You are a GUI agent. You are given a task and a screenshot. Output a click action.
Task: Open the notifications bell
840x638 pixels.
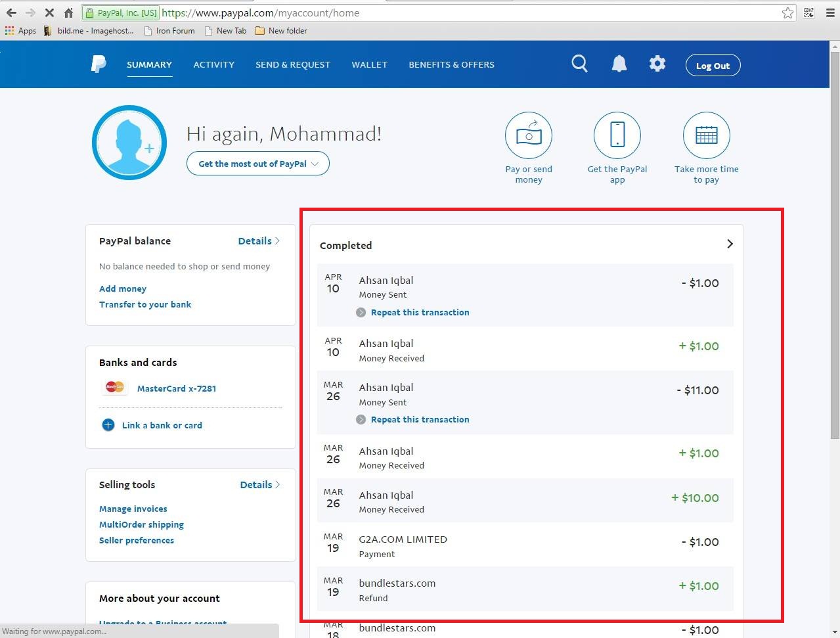619,64
